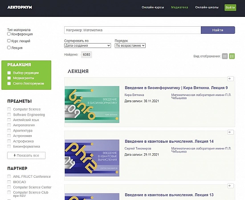Tick the Архитектура subject
This screenshot has width=245, height=200.
click(9, 131)
